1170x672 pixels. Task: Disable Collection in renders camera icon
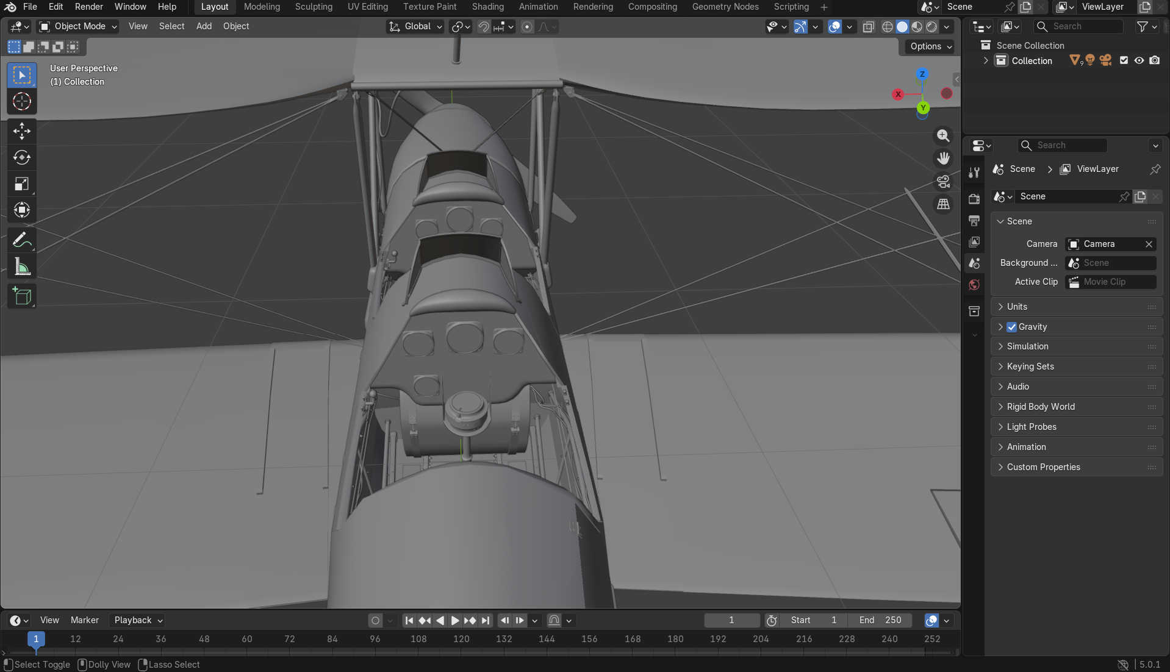[1154, 60]
